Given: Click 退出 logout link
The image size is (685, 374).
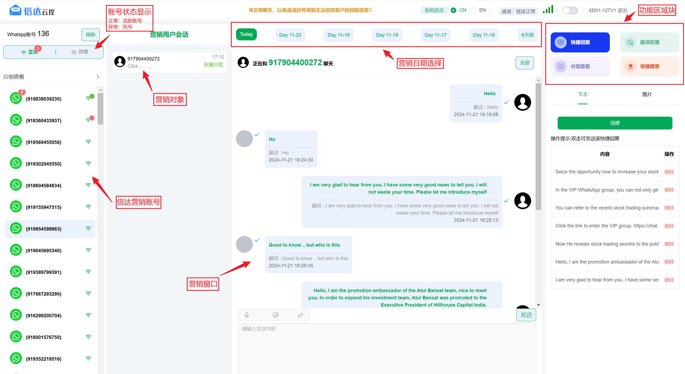Looking at the screenshot, I should [622, 10].
